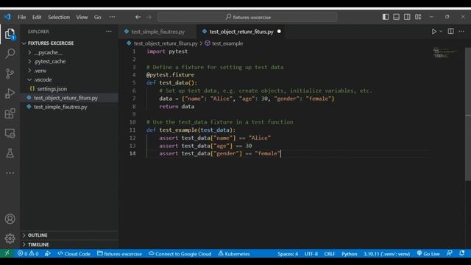Image resolution: width=471 pixels, height=265 pixels.
Task: Split the editor right
Action: pos(450,32)
